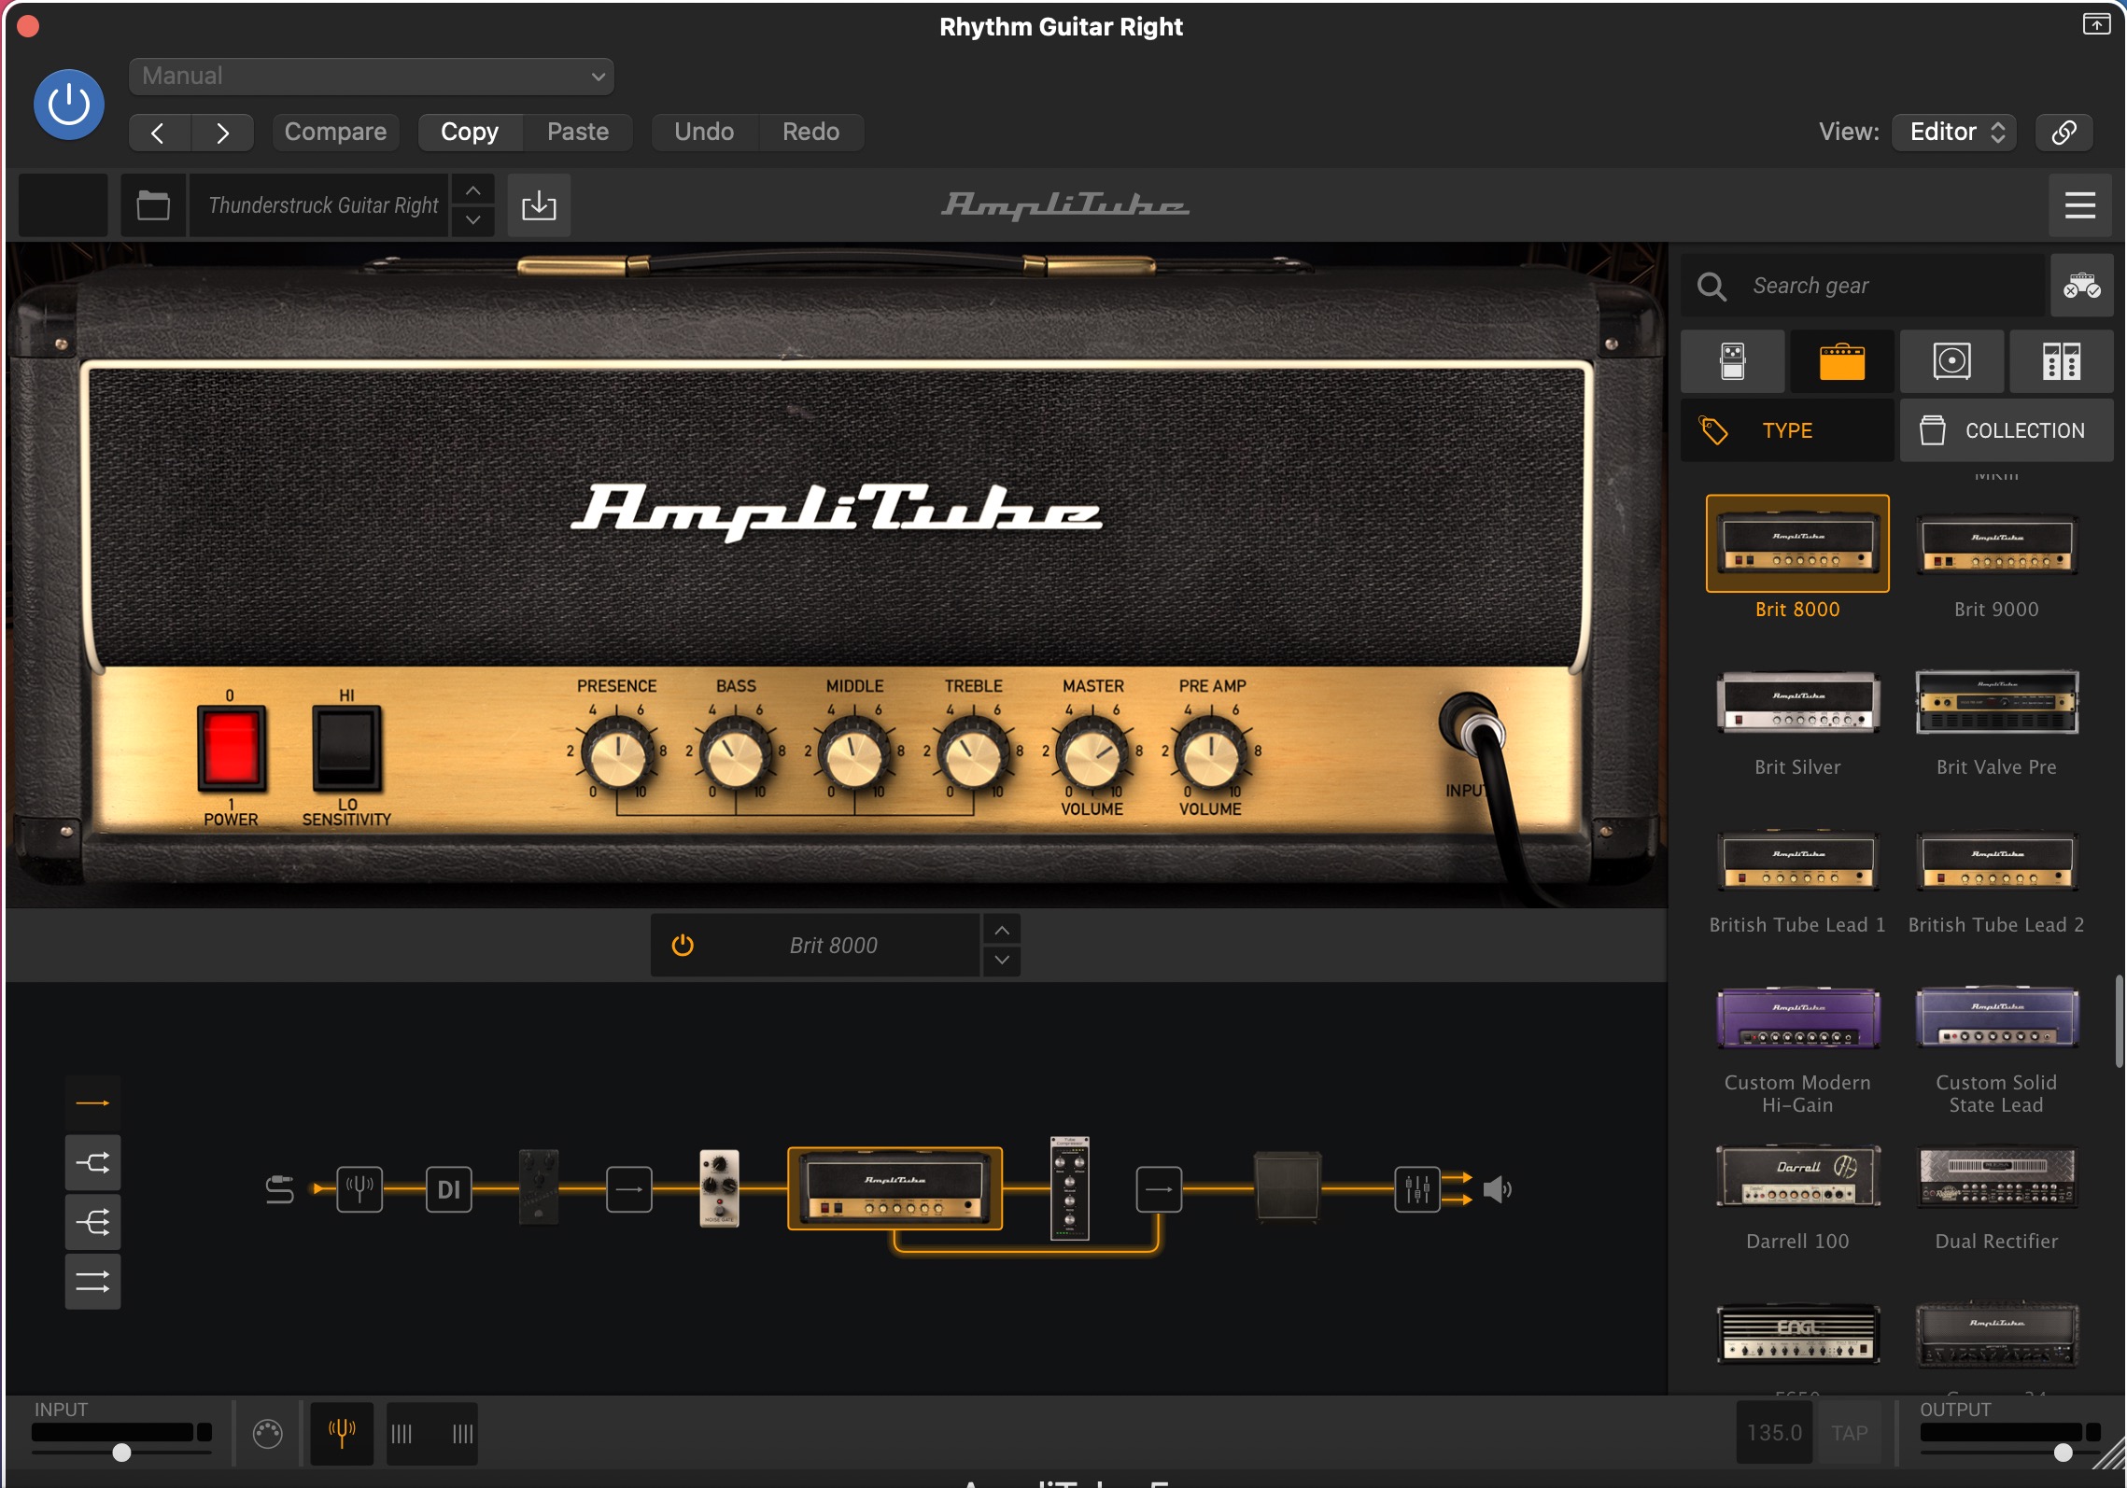Step to previous preset with up chevron
Image resolution: width=2127 pixels, height=1488 pixels.
click(x=473, y=190)
